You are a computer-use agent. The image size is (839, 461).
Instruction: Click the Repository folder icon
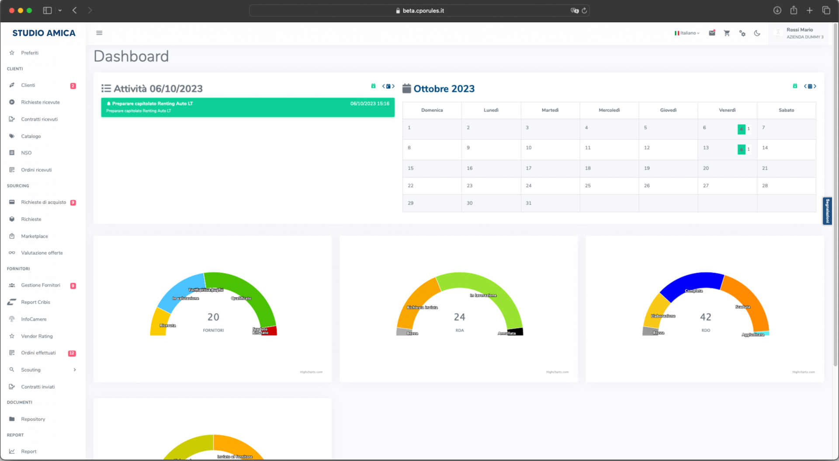[12, 419]
